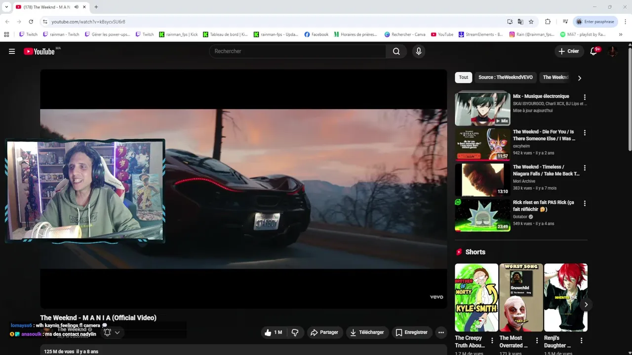Open the Rechercher - Canva bookmark
This screenshot has width=632, height=355.
point(405,35)
